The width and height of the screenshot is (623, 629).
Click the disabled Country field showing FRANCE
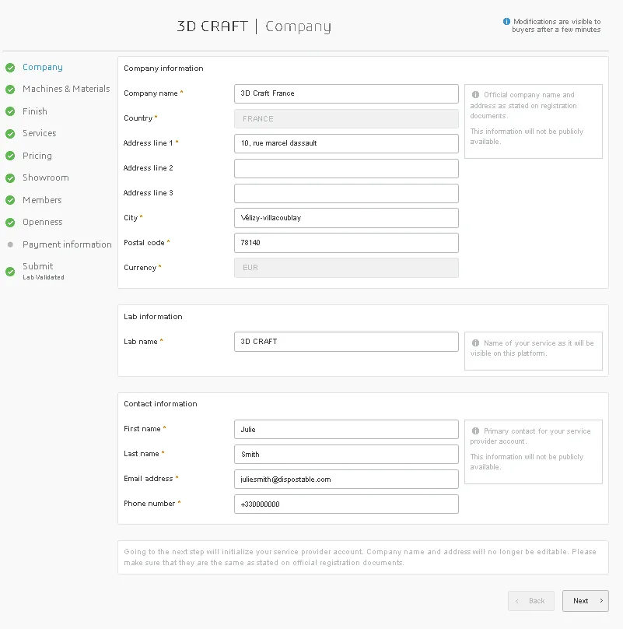tap(346, 118)
